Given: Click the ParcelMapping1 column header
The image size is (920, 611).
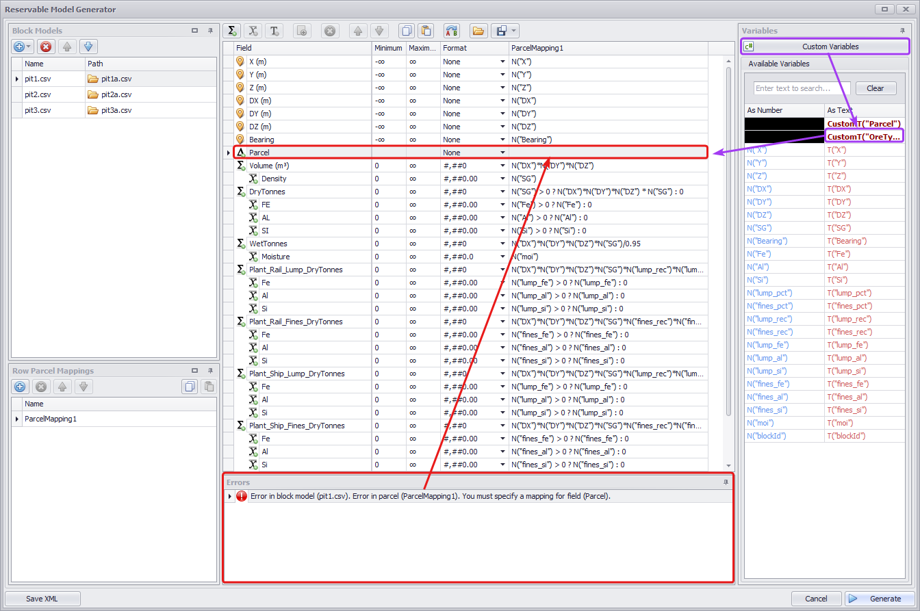Looking at the screenshot, I should (608, 48).
